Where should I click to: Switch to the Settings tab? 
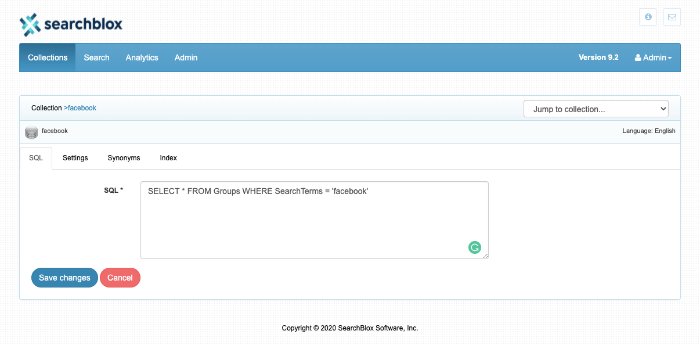(x=75, y=158)
